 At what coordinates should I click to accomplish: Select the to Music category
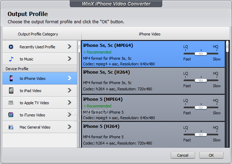click(x=40, y=59)
